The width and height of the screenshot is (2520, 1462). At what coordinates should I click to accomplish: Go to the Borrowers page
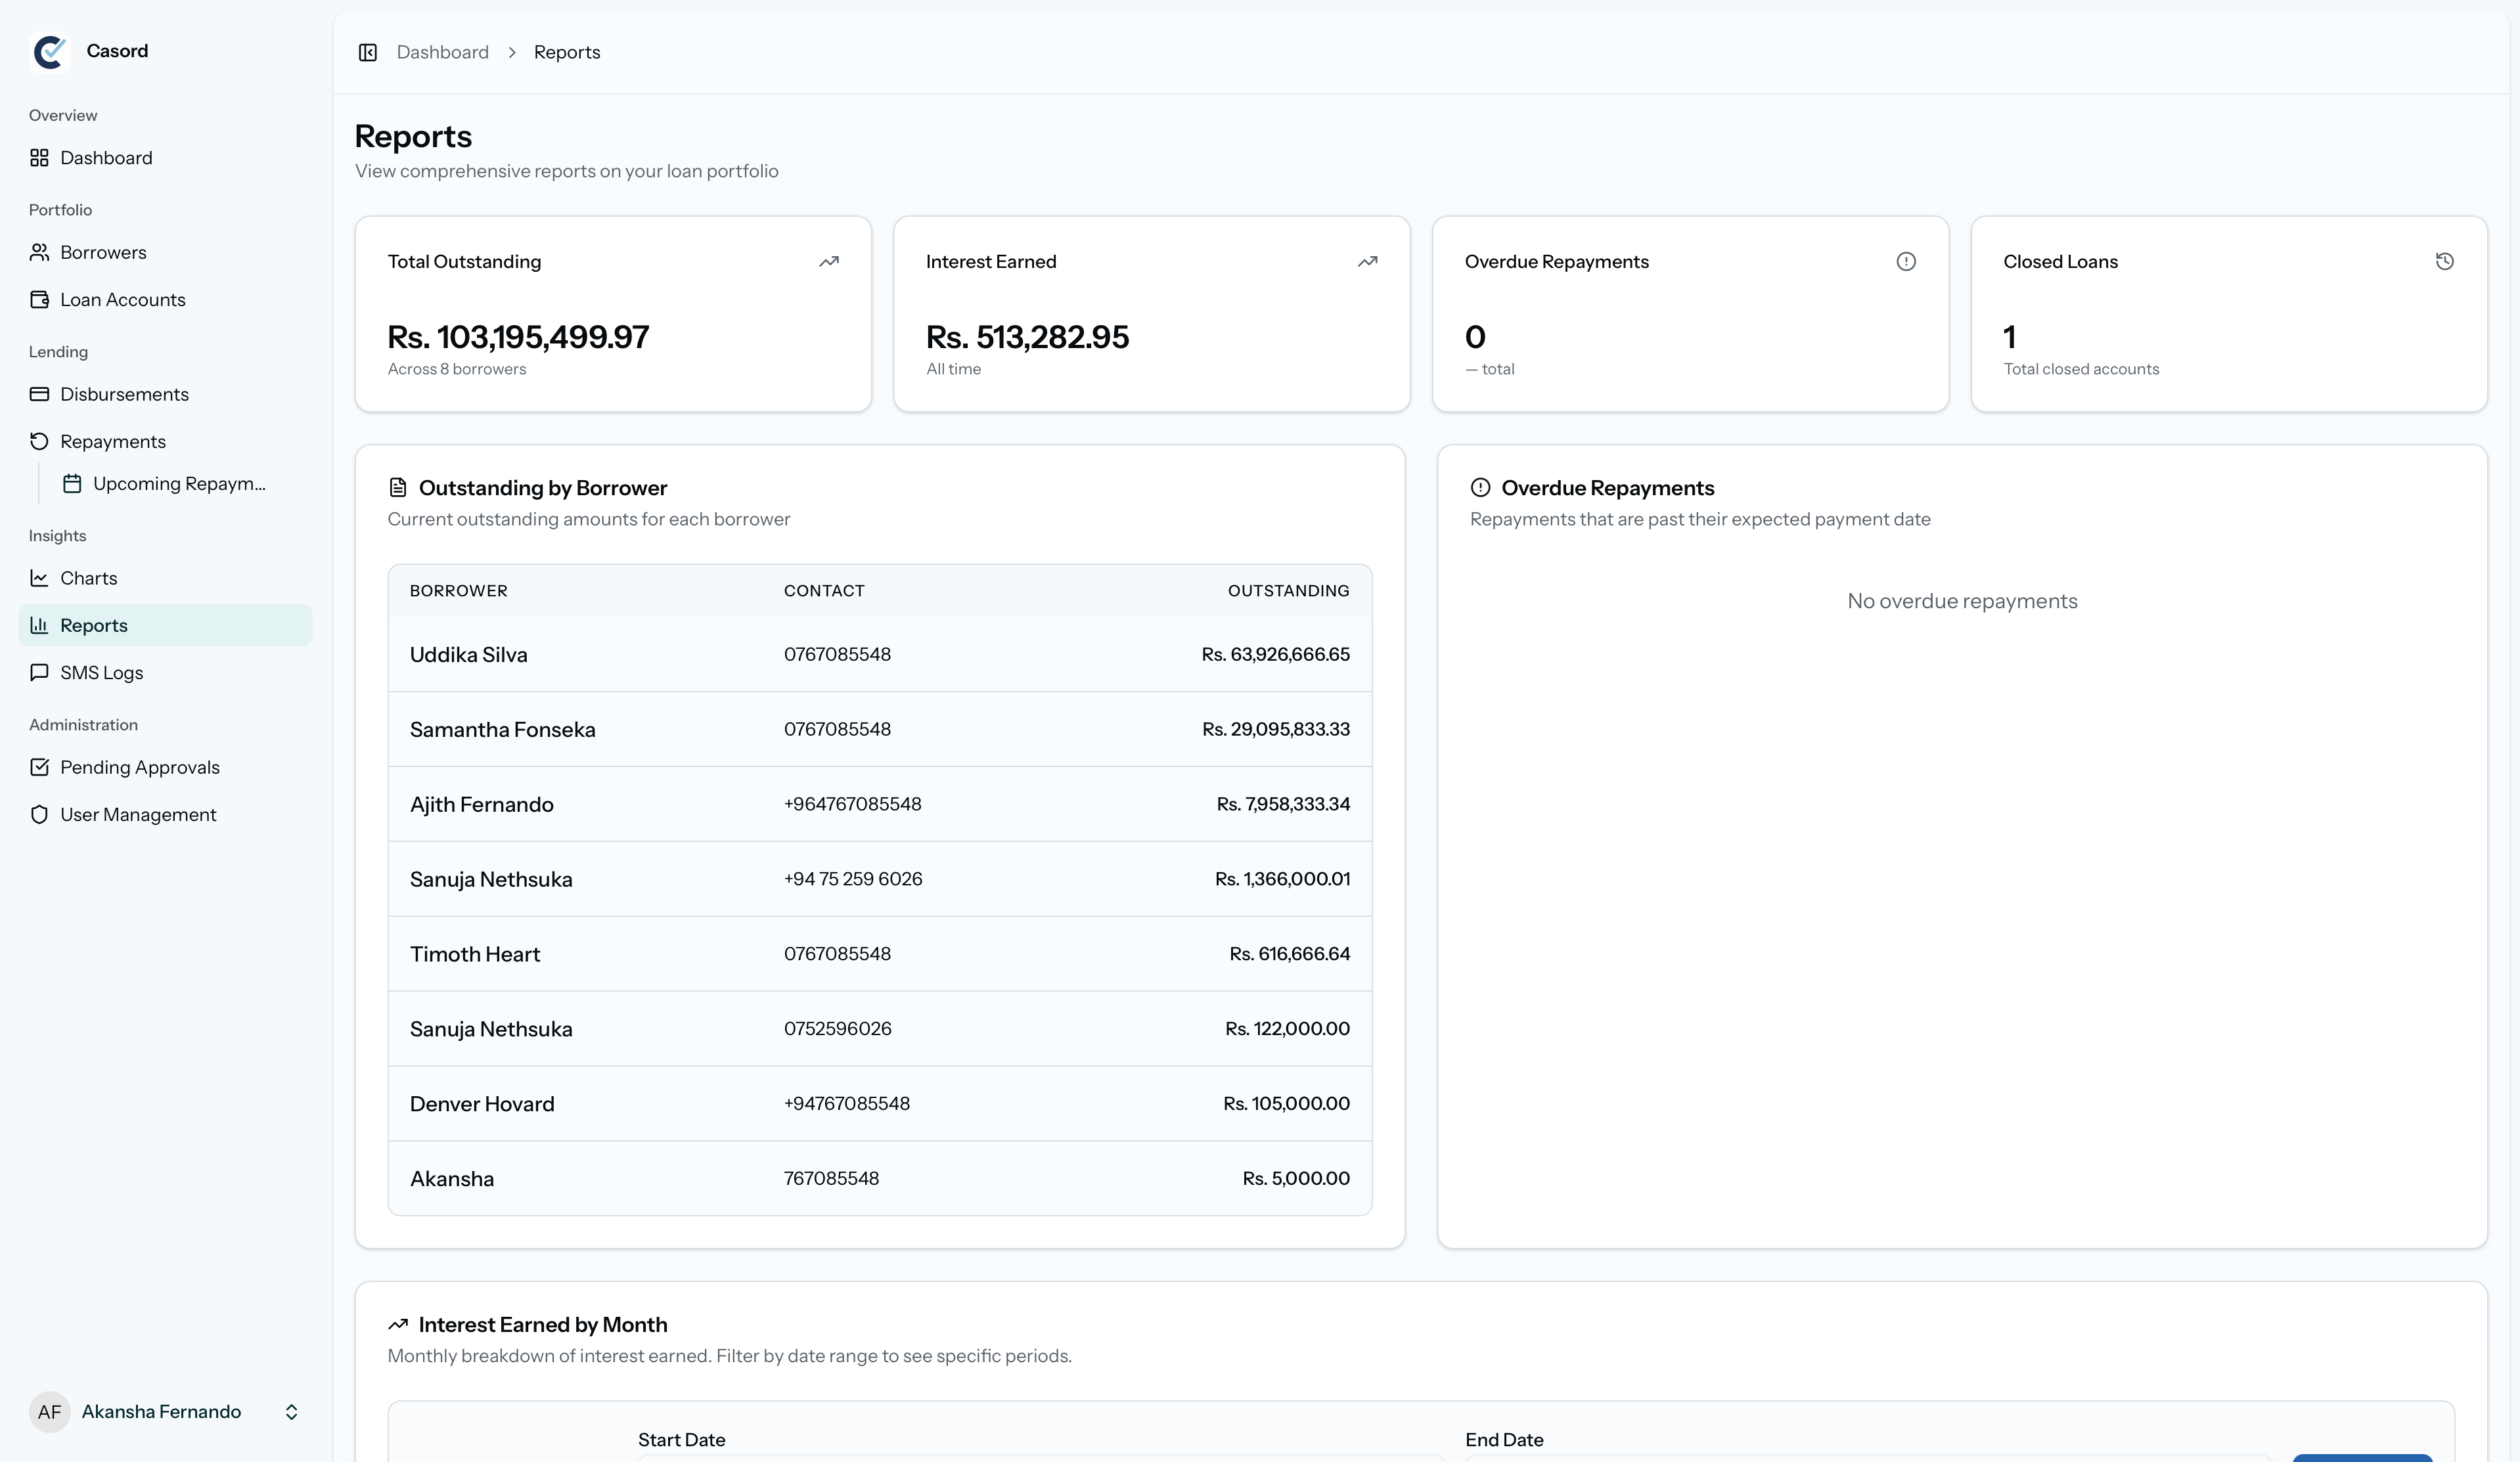(x=103, y=252)
